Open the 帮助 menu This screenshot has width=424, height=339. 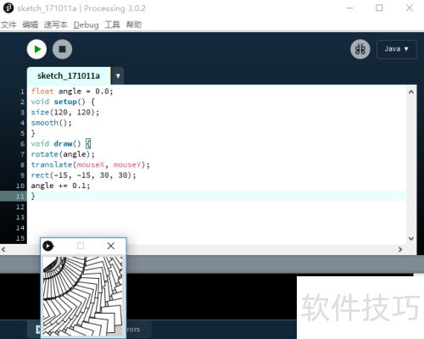click(x=134, y=25)
